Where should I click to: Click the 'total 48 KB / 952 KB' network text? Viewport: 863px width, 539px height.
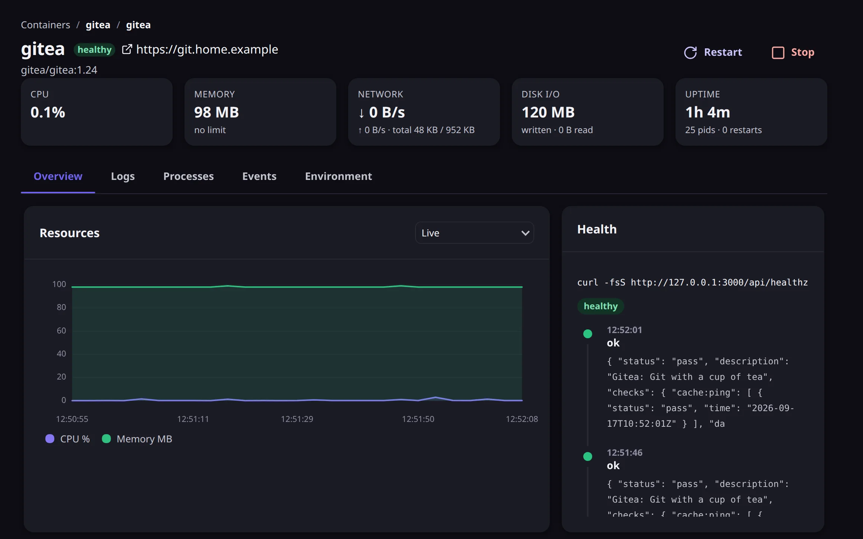point(433,130)
